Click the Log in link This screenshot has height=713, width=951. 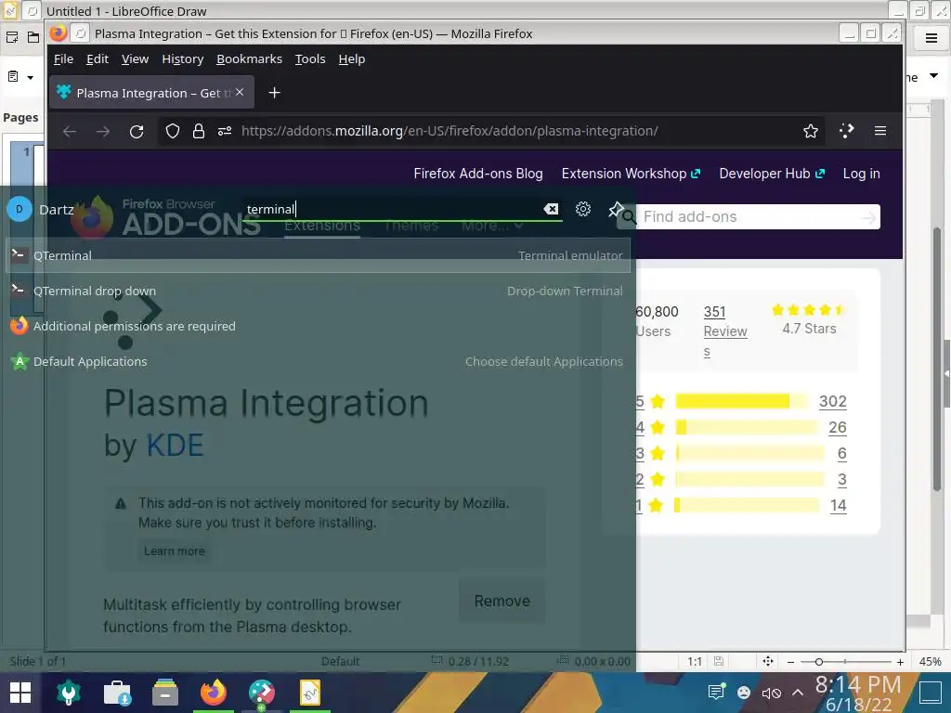(x=861, y=174)
